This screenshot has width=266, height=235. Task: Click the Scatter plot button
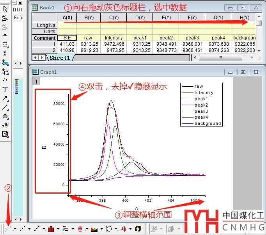[23, 228]
